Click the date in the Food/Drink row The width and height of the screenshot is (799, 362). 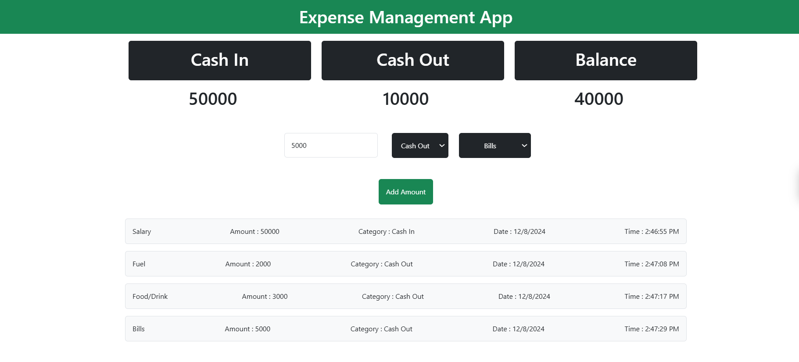(x=524, y=296)
